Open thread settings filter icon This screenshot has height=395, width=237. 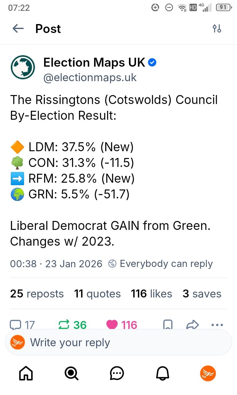coord(217,29)
